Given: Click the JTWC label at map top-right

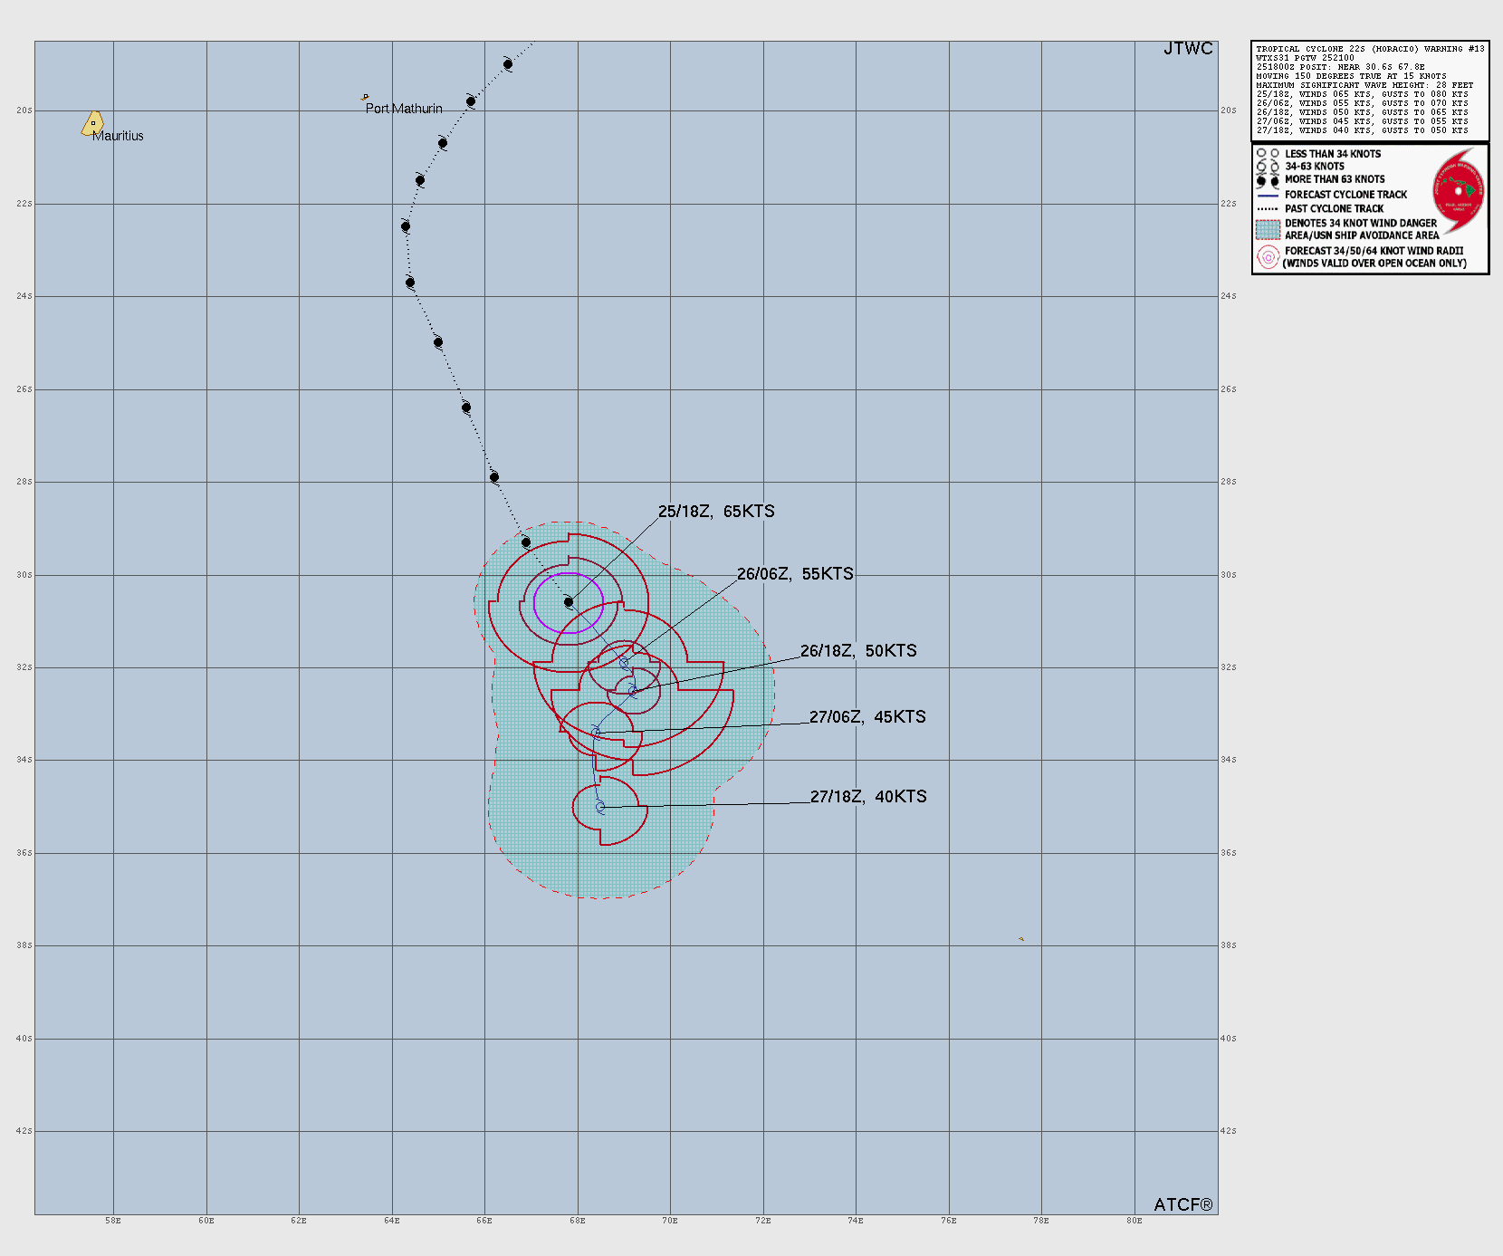Looking at the screenshot, I should [x=1188, y=49].
